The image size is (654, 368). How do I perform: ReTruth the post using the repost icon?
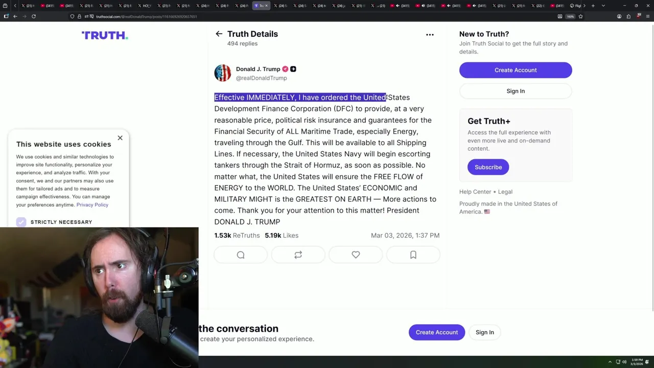(x=298, y=255)
